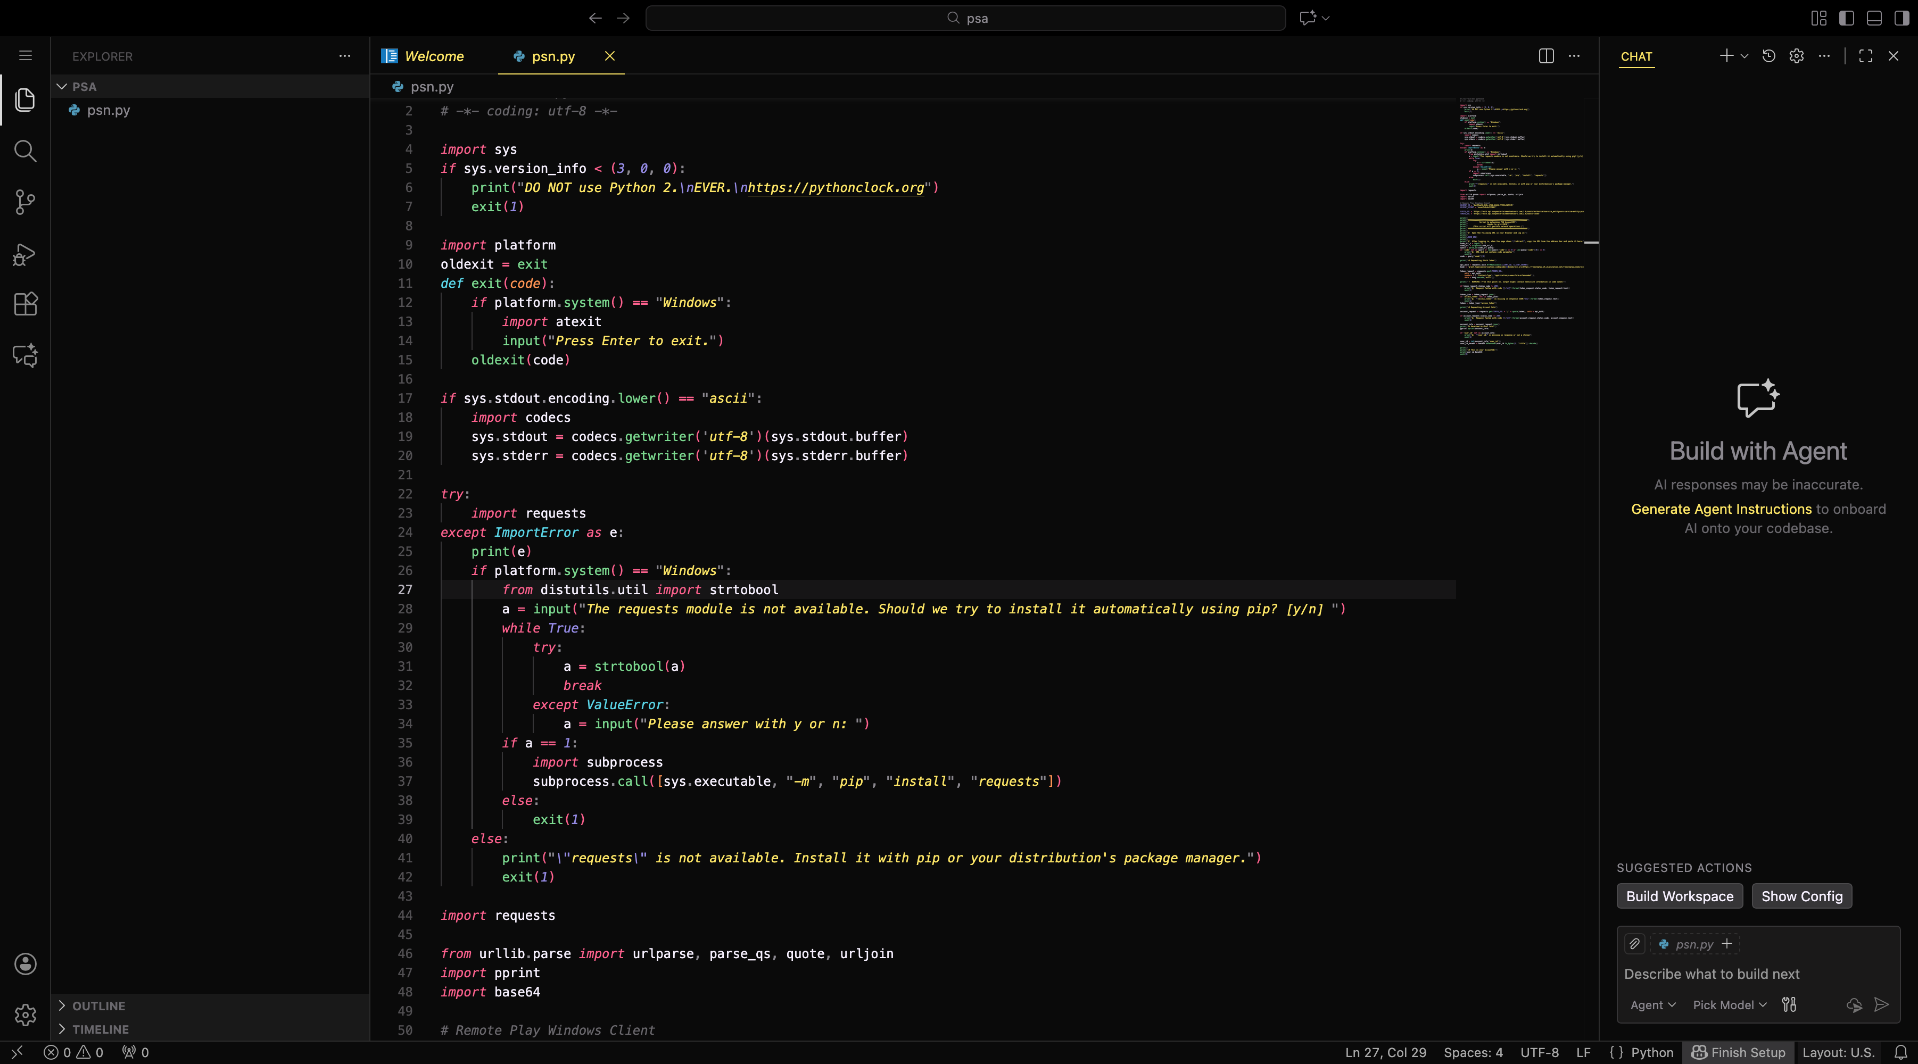Open Explorer Views and More Actions ellipsis
Viewport: 1918px width, 1064px height.
click(345, 56)
